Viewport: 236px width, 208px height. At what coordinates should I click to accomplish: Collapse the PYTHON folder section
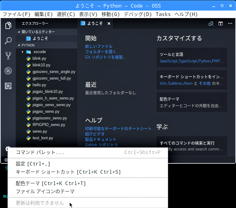[19, 45]
